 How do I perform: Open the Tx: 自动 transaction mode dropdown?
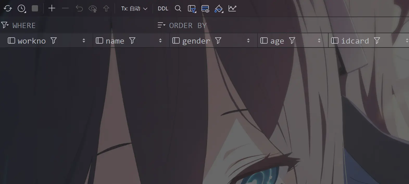134,9
